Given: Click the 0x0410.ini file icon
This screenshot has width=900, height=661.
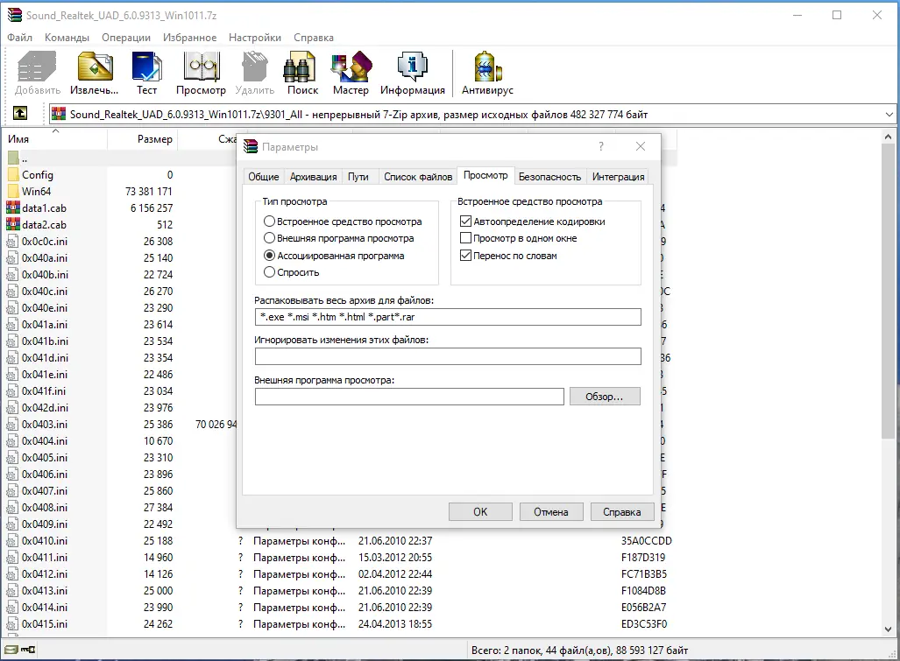Looking at the screenshot, I should tap(12, 540).
